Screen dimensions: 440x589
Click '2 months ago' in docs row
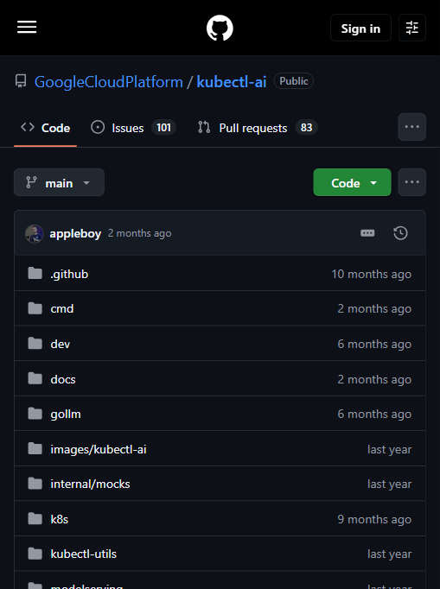pyautogui.click(x=374, y=379)
